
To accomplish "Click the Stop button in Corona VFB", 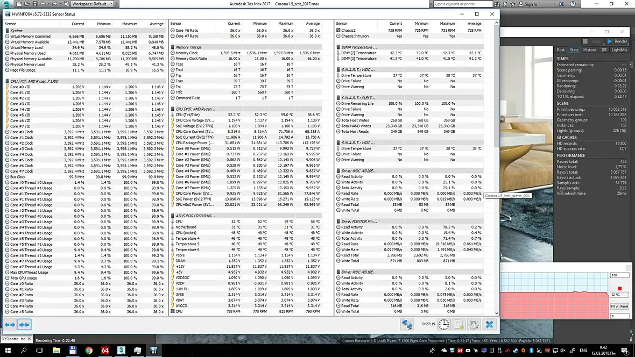I will click(x=592, y=41).
